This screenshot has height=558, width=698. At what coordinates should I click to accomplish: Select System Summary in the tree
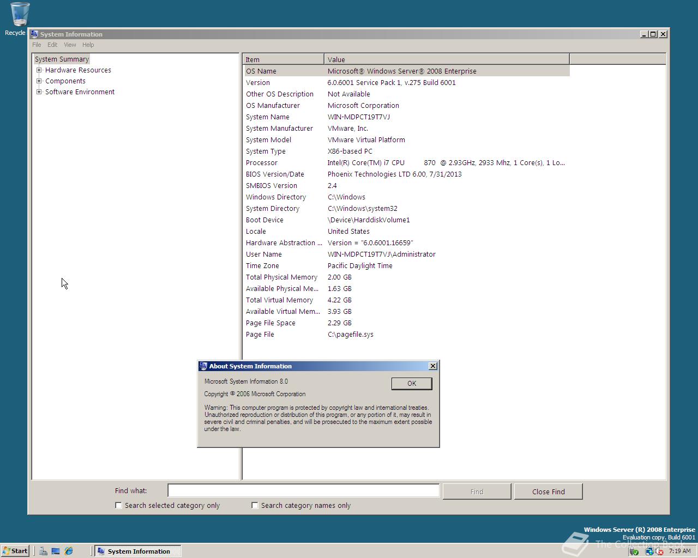[x=62, y=59]
